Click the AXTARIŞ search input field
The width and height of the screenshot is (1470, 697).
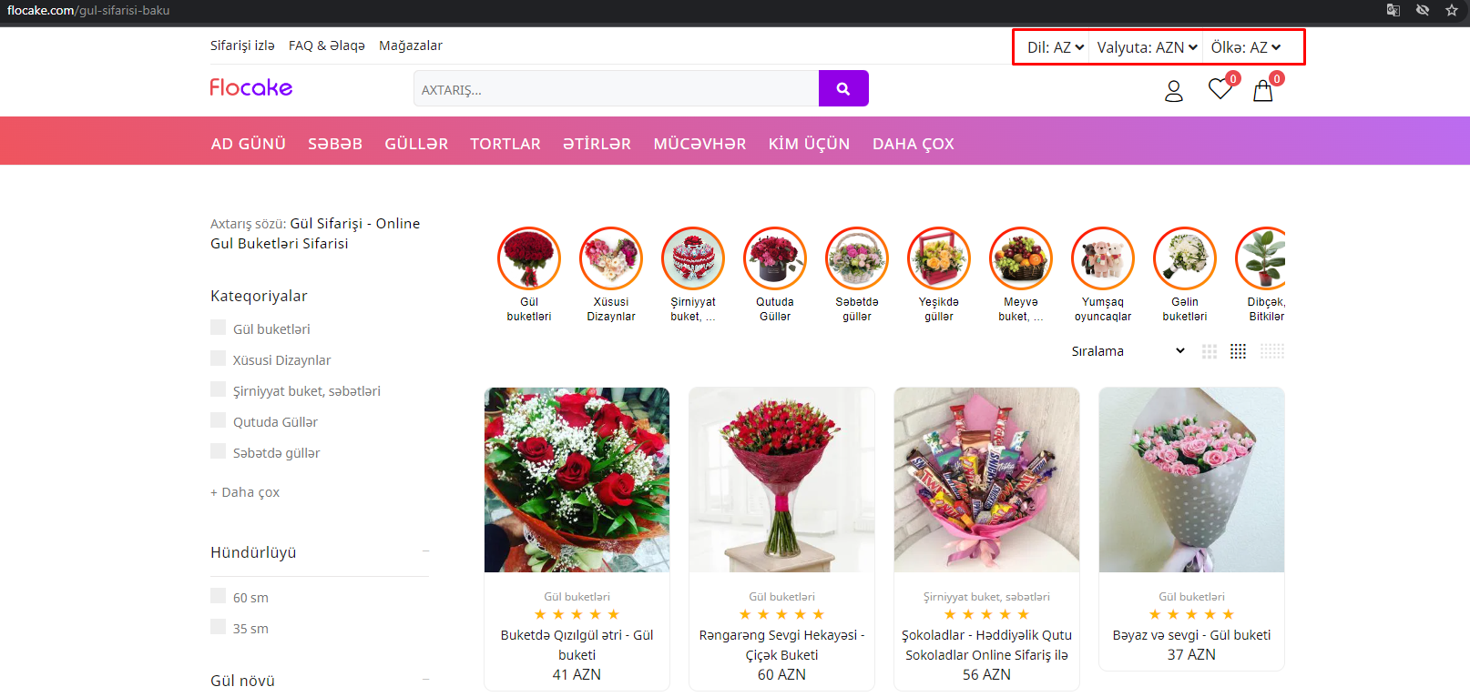tap(616, 89)
